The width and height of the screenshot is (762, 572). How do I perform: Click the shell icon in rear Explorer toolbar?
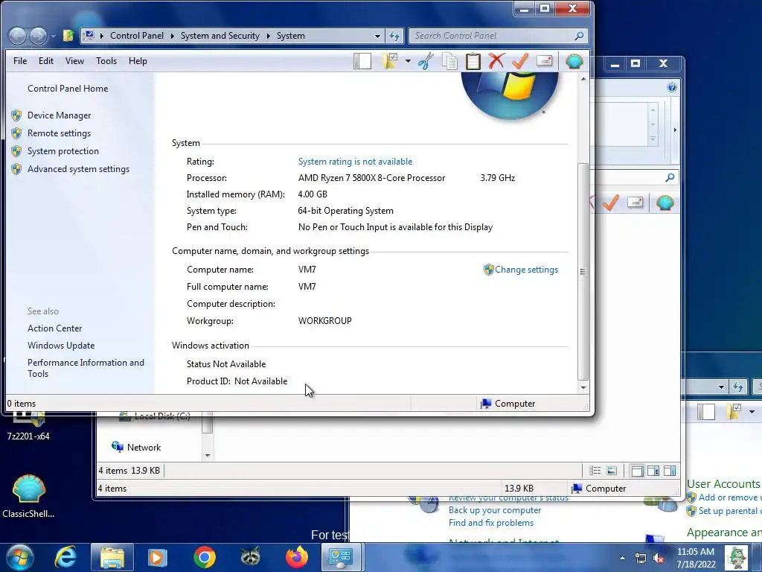(665, 203)
